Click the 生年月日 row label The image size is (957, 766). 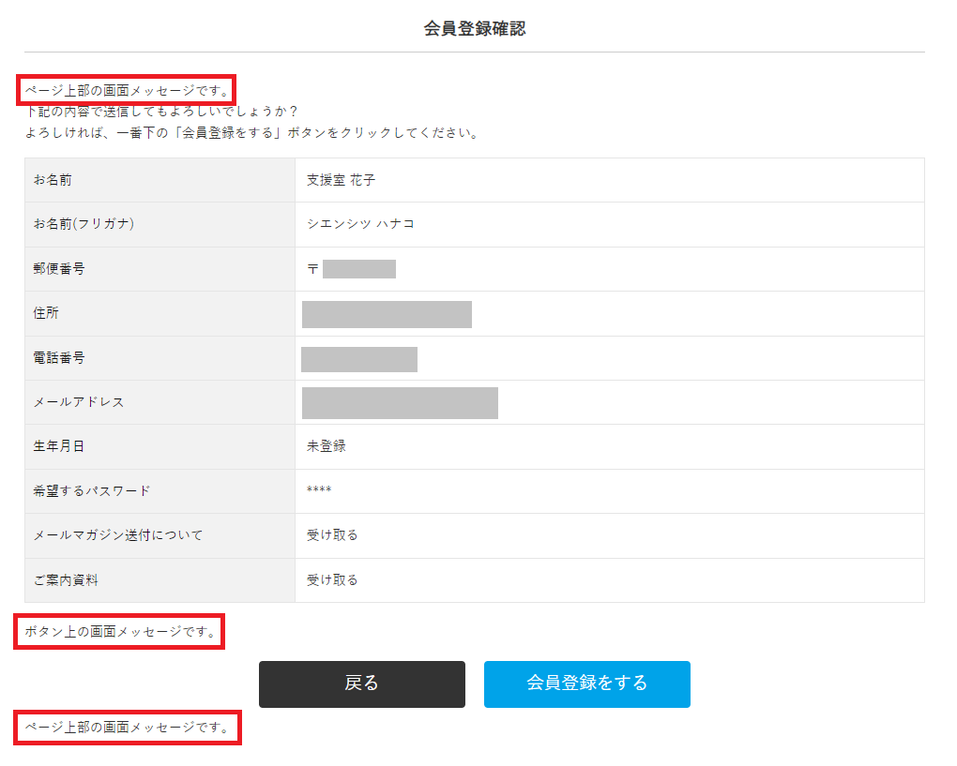(59, 446)
